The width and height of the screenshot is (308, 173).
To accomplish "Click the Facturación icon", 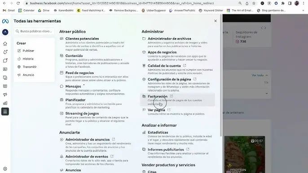I will point(144,96).
